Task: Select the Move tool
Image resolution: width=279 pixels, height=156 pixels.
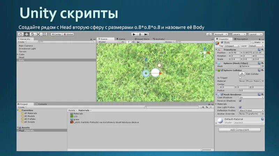Action: [x=27, y=34]
